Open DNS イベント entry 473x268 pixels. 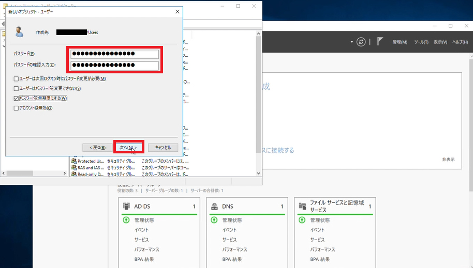230,230
